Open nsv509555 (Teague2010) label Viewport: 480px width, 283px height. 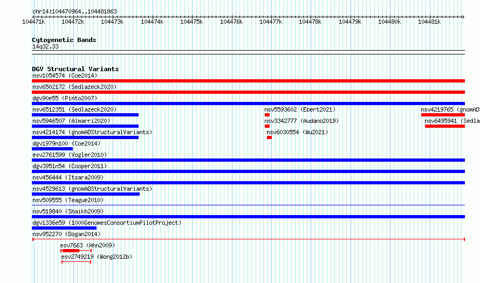coord(68,200)
